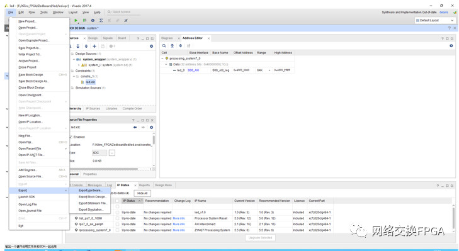Click the Hide All button
The width and height of the screenshot is (459, 251).
(142, 193)
